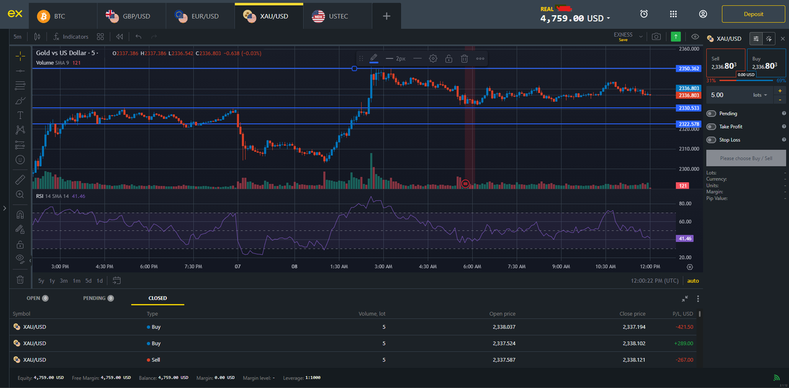
Task: Delete the selected horizontal line
Action: pos(464,59)
